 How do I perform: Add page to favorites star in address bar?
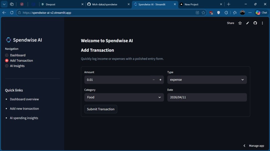(203, 13)
